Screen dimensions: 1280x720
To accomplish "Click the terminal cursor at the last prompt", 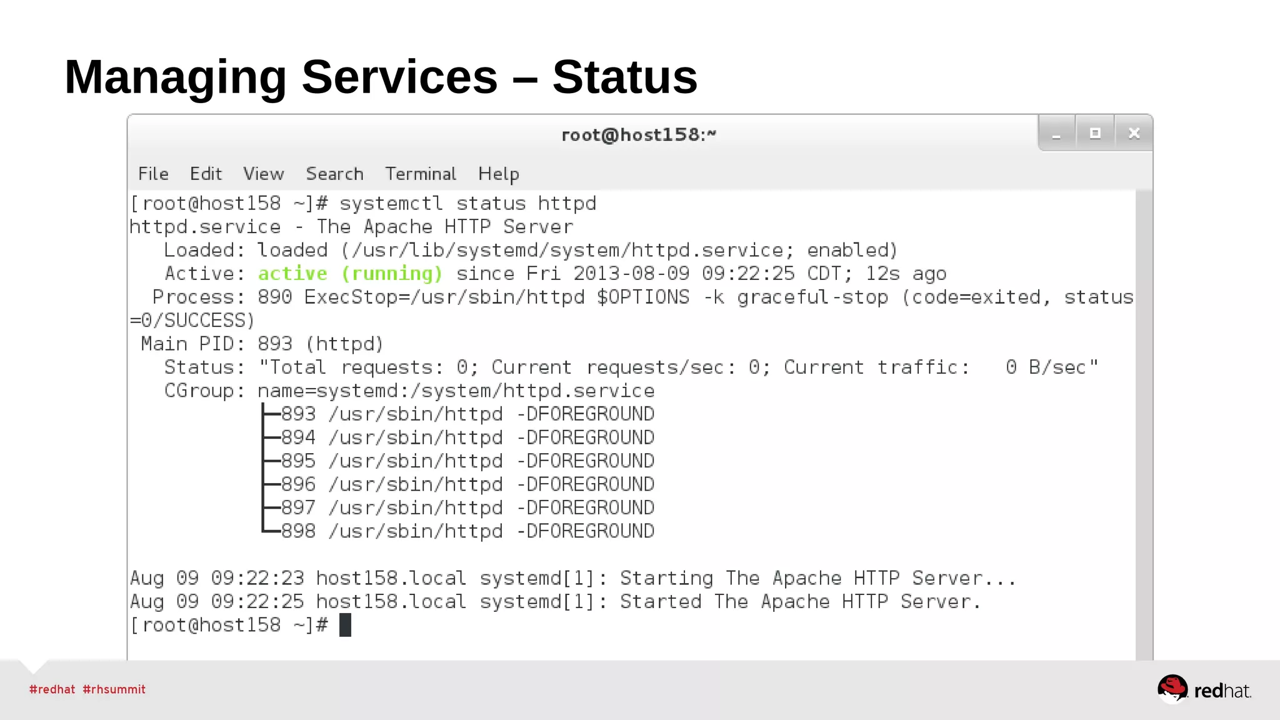I will [345, 625].
